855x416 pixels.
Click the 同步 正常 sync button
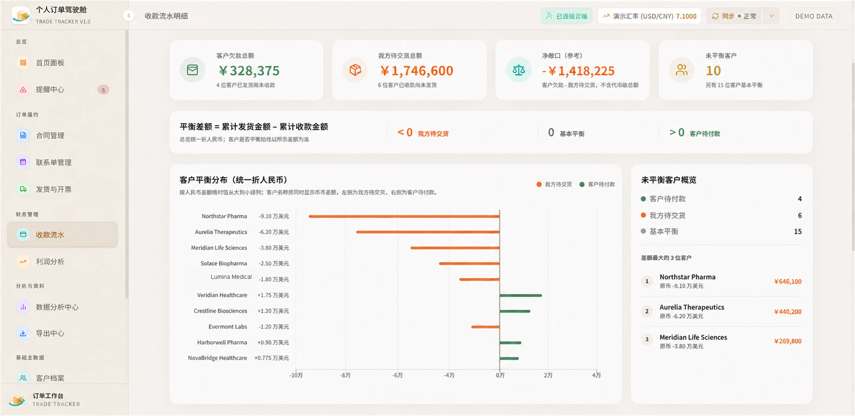tap(734, 16)
